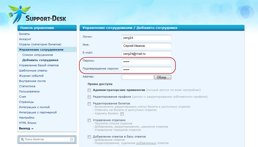The image size is (258, 147).
Task: Toggle Редактирование профиля checkbox
Action: tap(89, 97)
